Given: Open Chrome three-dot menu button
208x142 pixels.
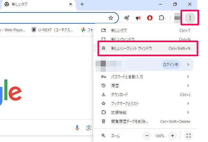Looking at the screenshot, I should click(190, 18).
